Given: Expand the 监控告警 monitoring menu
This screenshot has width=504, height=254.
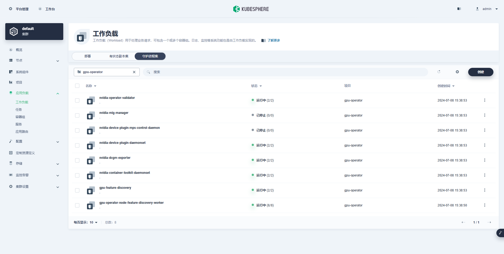Looking at the screenshot, I should [34, 175].
